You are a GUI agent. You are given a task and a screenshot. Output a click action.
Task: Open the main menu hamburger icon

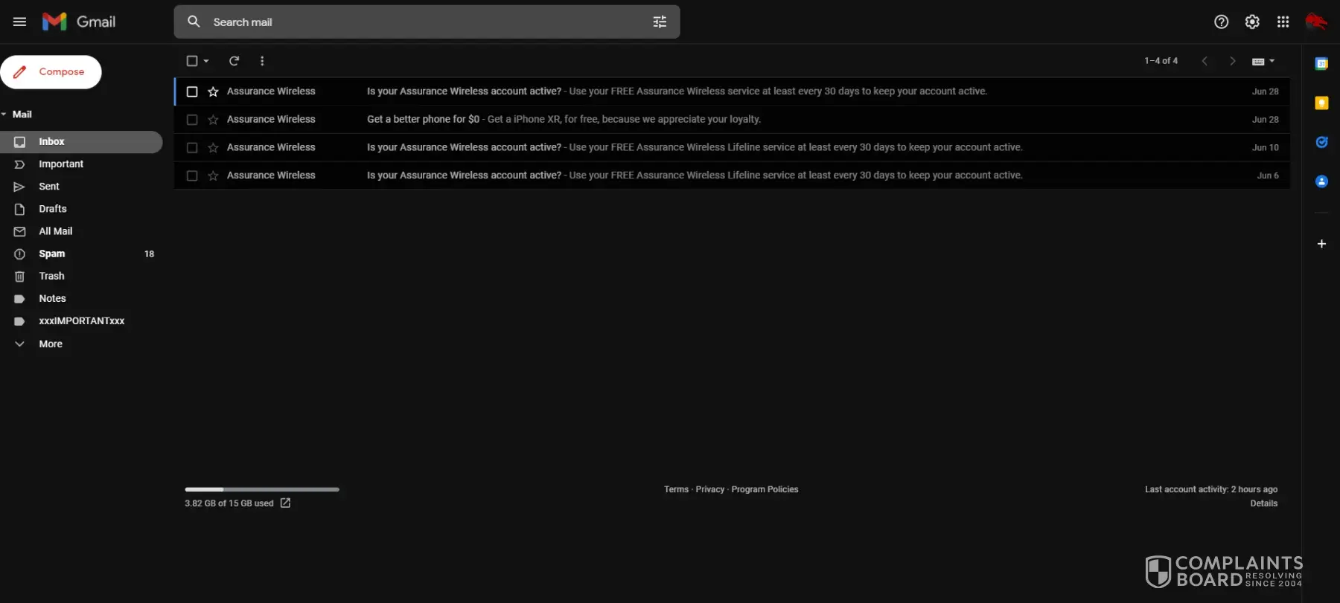pyautogui.click(x=20, y=22)
